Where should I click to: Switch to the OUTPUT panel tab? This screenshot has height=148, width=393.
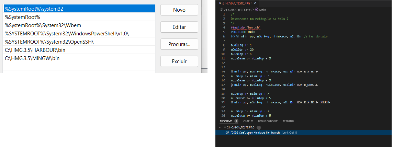point(248,121)
